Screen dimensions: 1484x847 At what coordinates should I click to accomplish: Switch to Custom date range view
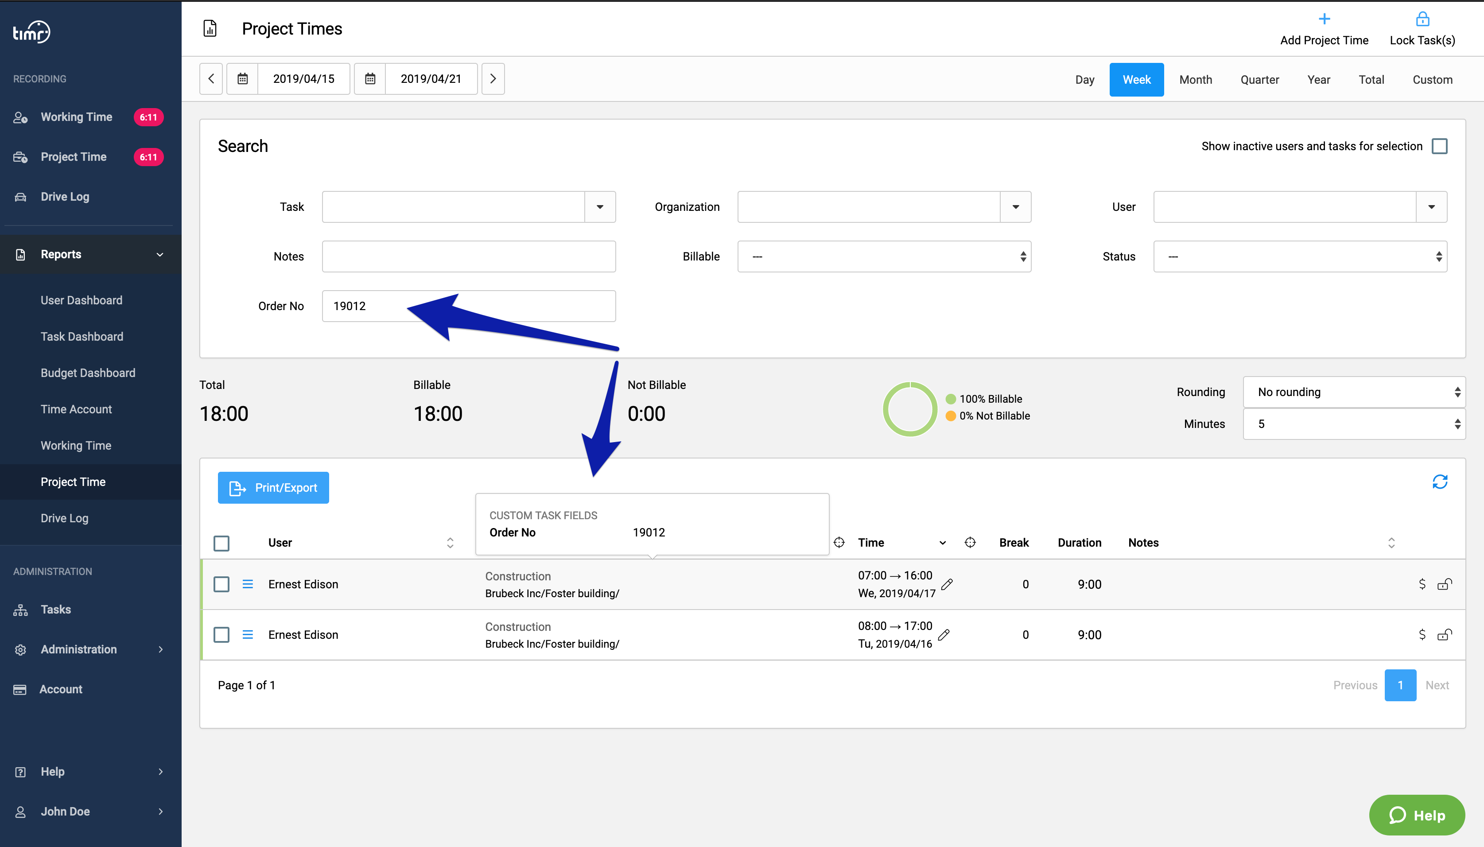pos(1432,80)
